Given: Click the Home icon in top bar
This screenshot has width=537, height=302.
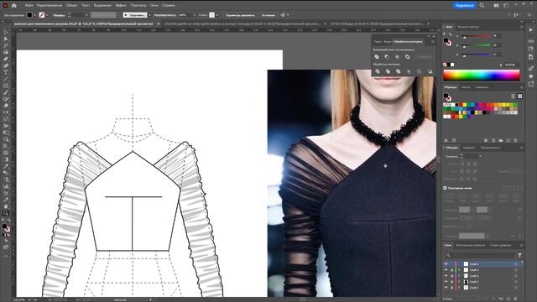Looking at the screenshot, I should 14,6.
